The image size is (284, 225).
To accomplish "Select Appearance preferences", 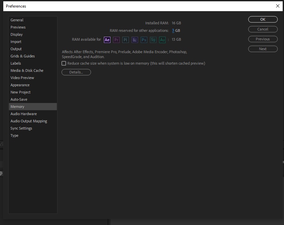I will (33, 85).
